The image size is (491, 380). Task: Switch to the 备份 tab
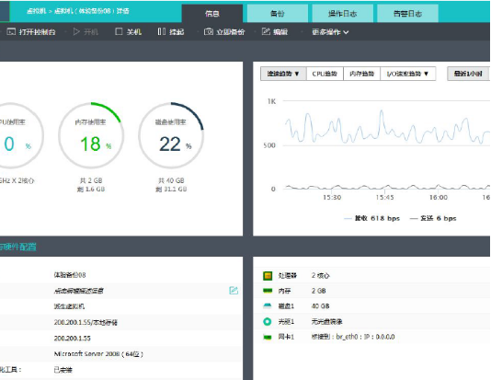pos(278,14)
